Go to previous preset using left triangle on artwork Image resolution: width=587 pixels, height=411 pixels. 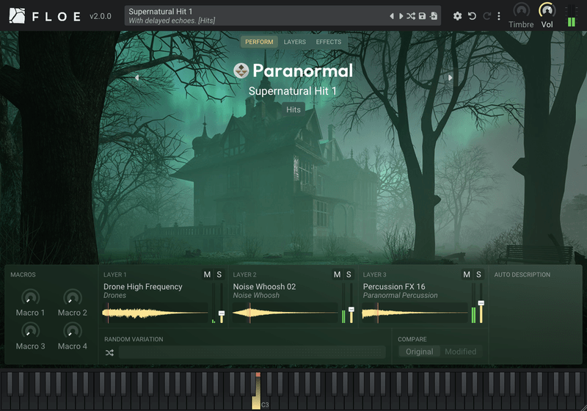click(x=136, y=78)
